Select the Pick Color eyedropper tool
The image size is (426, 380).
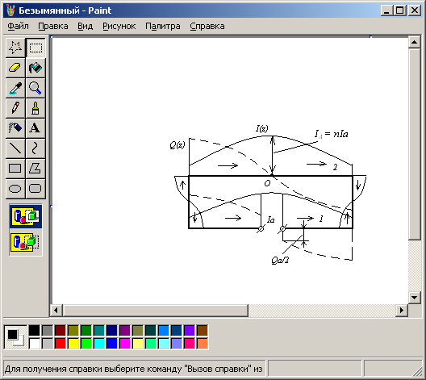coord(15,88)
